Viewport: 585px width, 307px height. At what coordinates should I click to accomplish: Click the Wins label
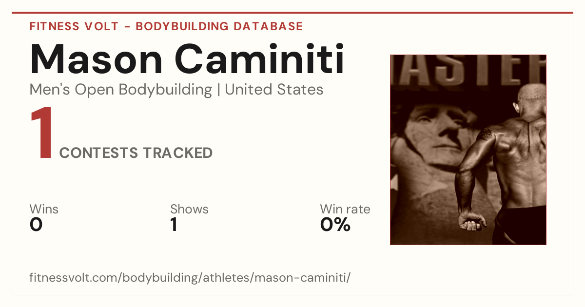(x=44, y=209)
